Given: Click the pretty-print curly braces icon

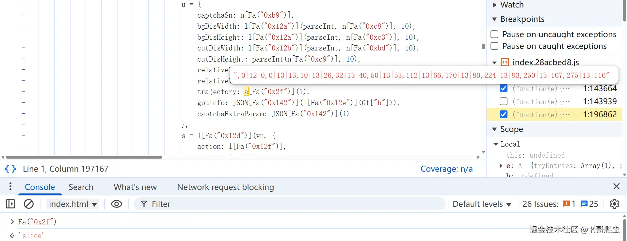Looking at the screenshot, I should pyautogui.click(x=10, y=169).
